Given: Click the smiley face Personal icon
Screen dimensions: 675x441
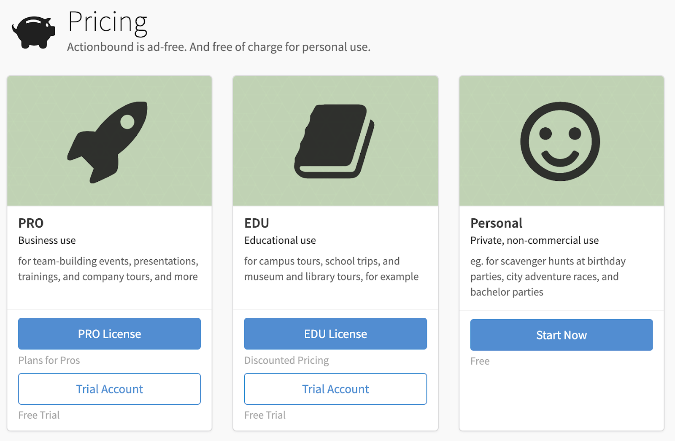Looking at the screenshot, I should pos(560,141).
